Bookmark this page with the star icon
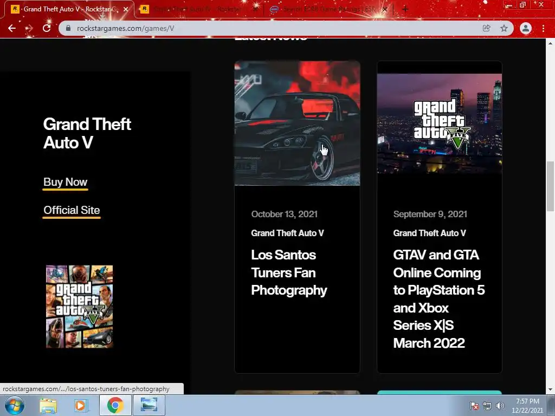 pyautogui.click(x=504, y=28)
